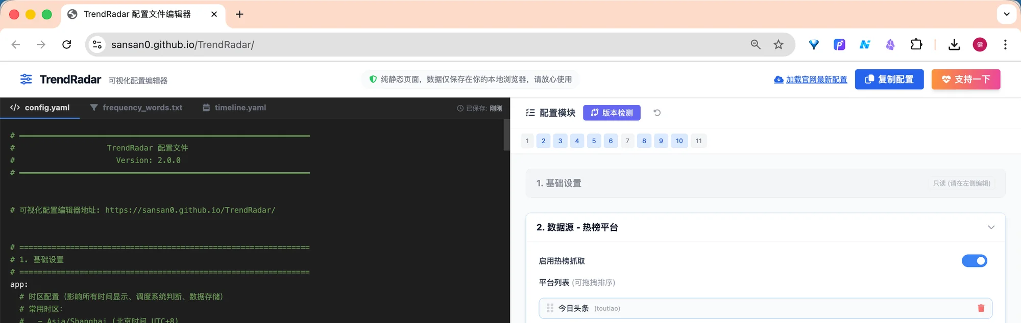
Task: Jump to module 8
Action: pos(644,141)
